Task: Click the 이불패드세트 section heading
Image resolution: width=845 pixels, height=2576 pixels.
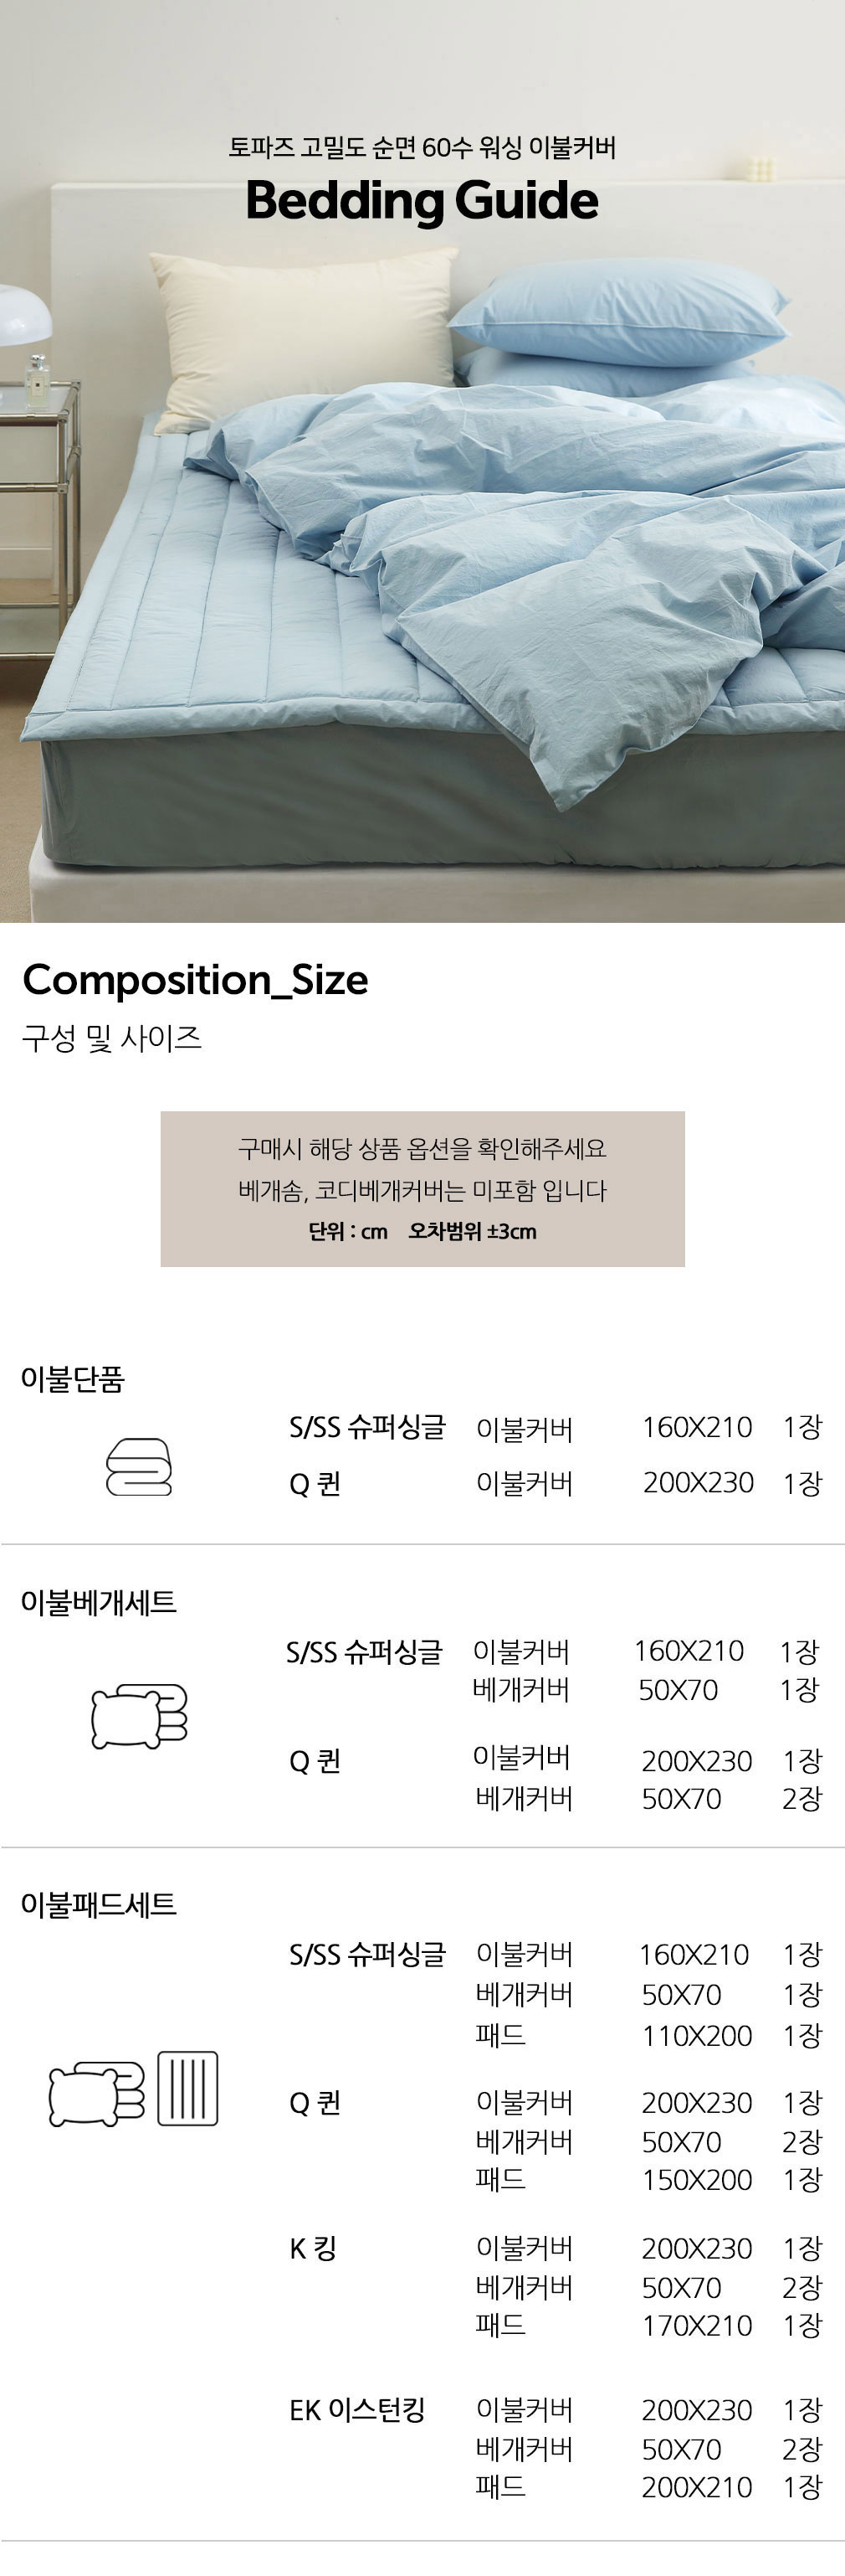Action: pos(99,1904)
